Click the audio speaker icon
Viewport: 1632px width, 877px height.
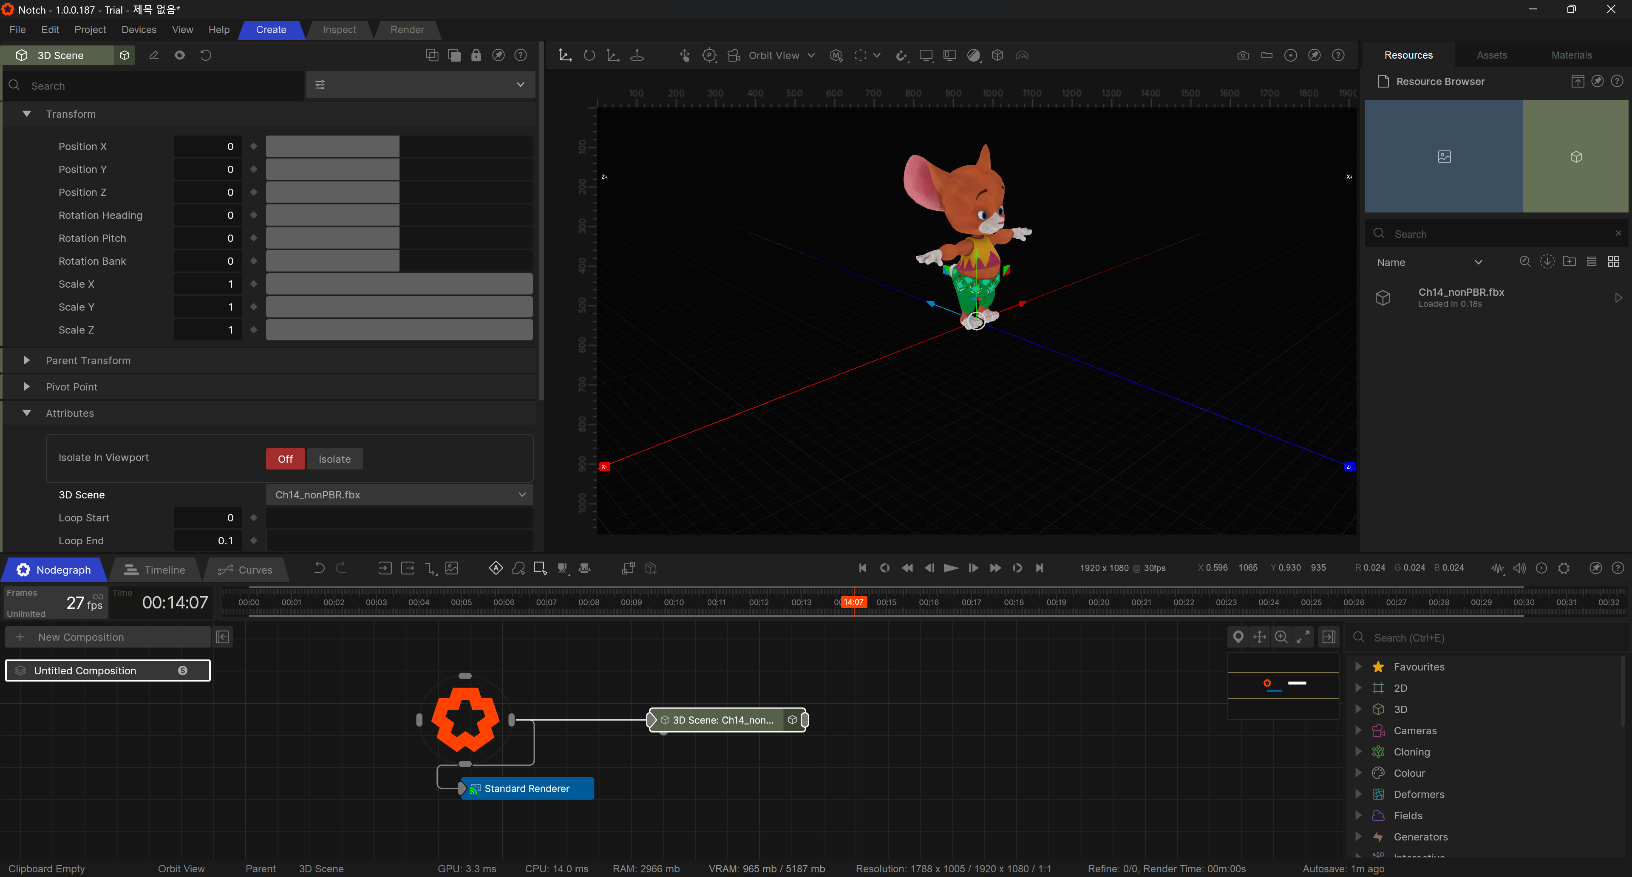coord(1519,568)
